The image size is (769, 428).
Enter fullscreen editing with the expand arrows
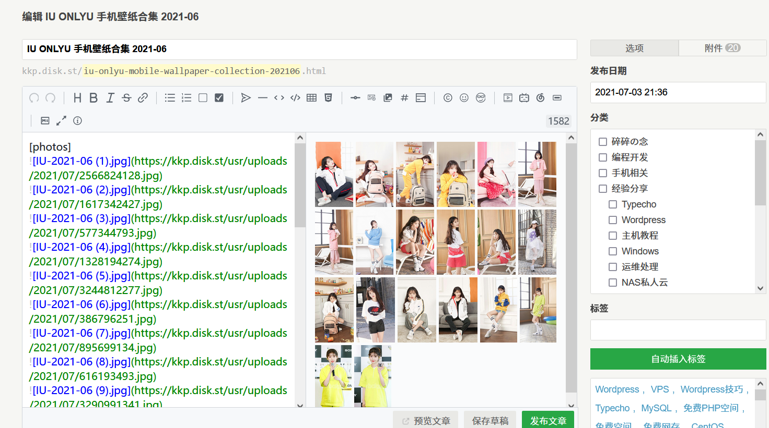pyautogui.click(x=61, y=120)
